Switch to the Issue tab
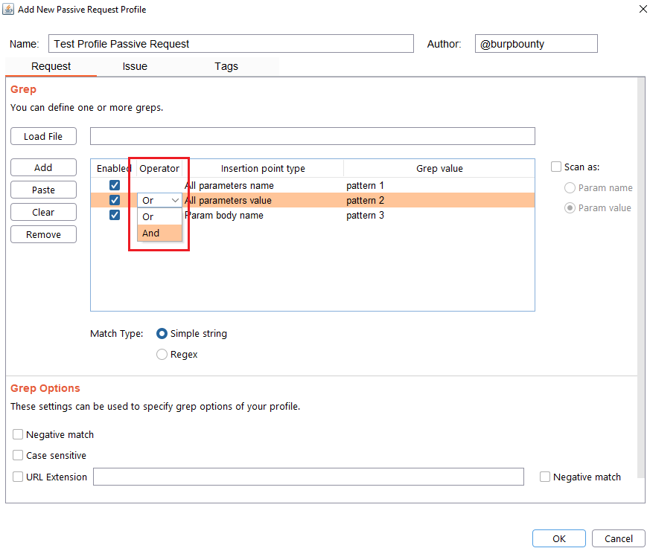650x551 pixels. tap(135, 66)
